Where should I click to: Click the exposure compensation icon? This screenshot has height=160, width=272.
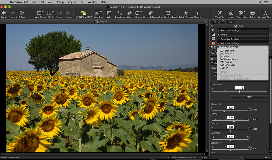213,34
